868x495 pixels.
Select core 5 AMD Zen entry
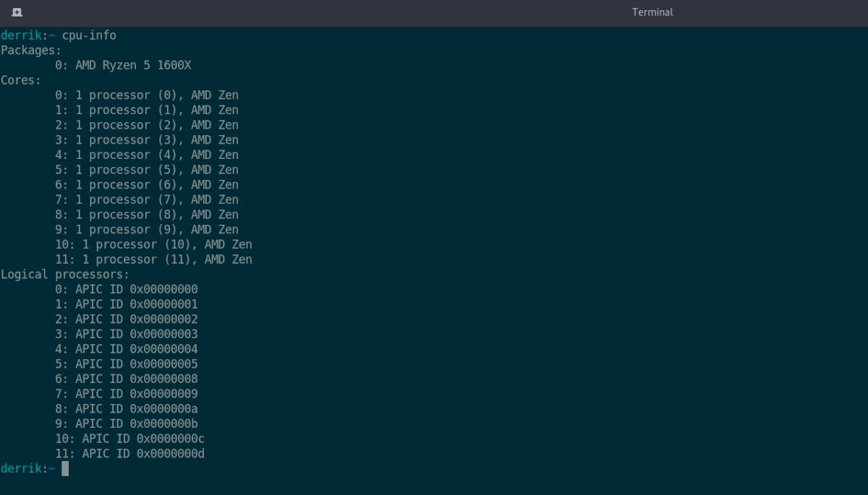[x=147, y=169]
